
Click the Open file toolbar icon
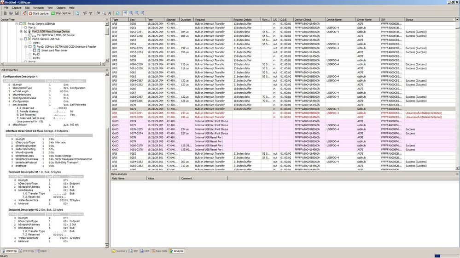coord(11,13)
